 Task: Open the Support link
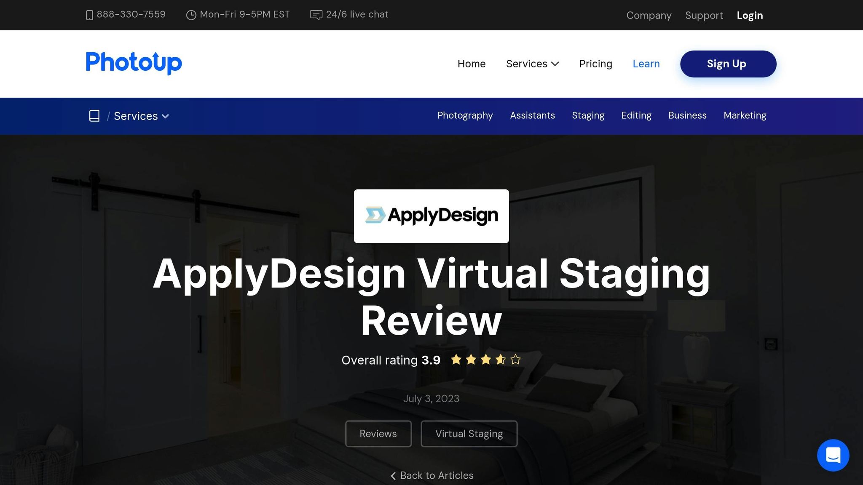(x=704, y=16)
